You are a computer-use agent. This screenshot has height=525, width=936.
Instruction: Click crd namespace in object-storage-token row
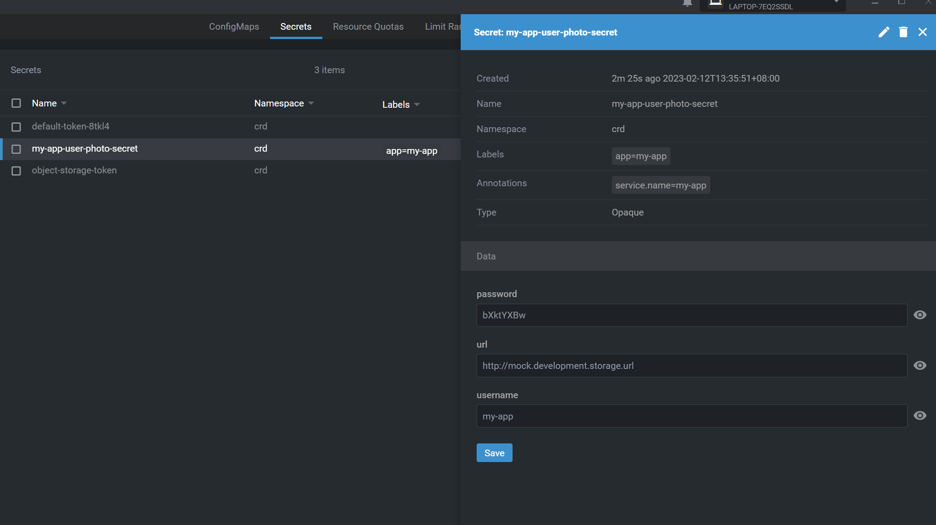coord(261,170)
